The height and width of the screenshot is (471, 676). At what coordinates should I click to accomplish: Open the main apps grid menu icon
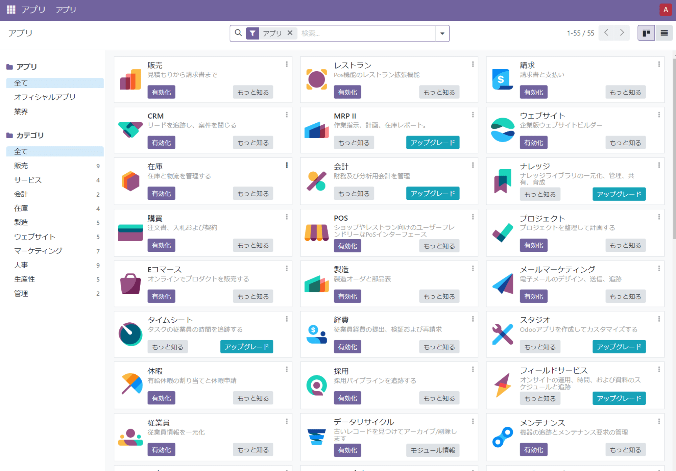(11, 9)
